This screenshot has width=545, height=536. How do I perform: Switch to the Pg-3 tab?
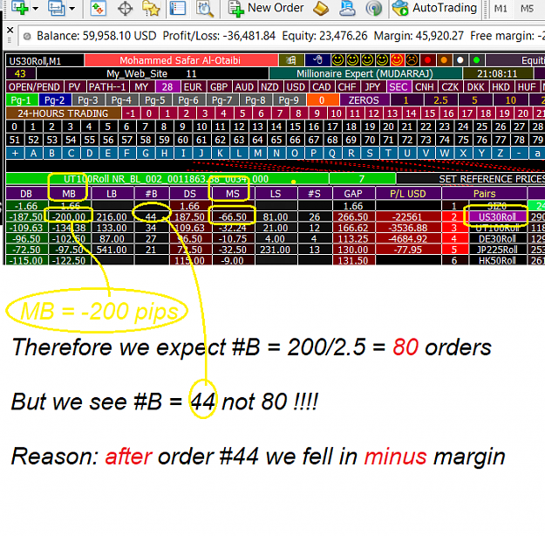(88, 100)
